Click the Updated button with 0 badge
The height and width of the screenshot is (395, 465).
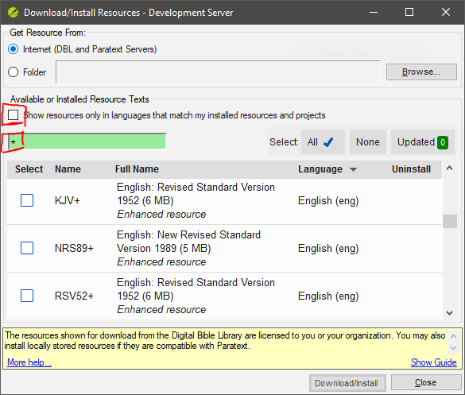point(423,142)
